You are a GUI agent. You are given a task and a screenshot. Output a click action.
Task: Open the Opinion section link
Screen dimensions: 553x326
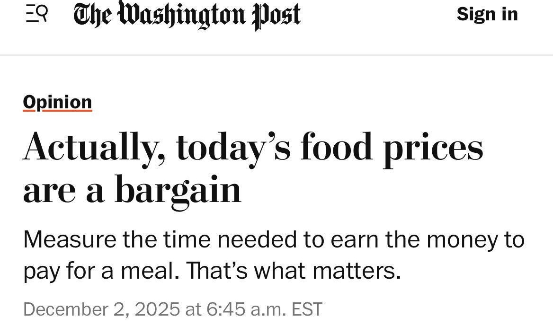57,102
